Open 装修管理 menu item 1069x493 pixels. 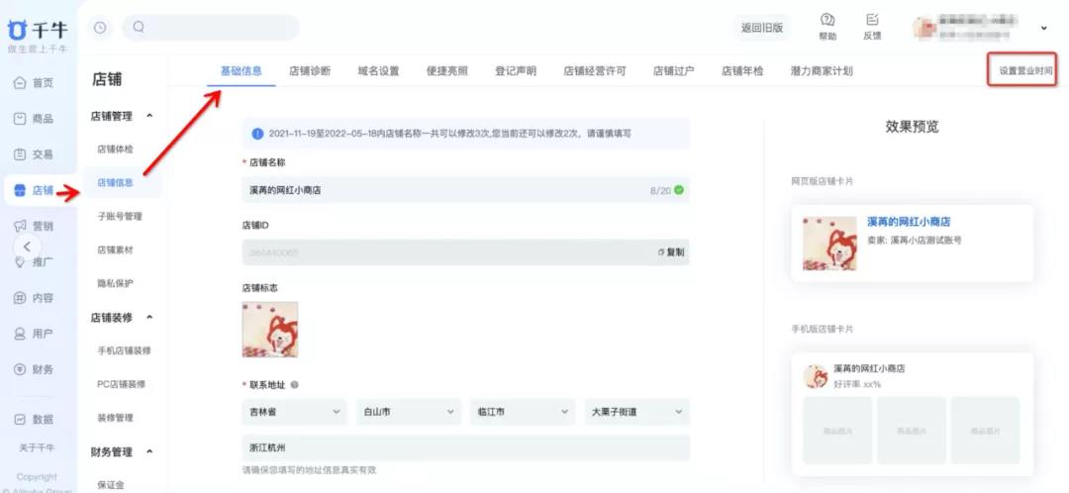click(x=115, y=418)
